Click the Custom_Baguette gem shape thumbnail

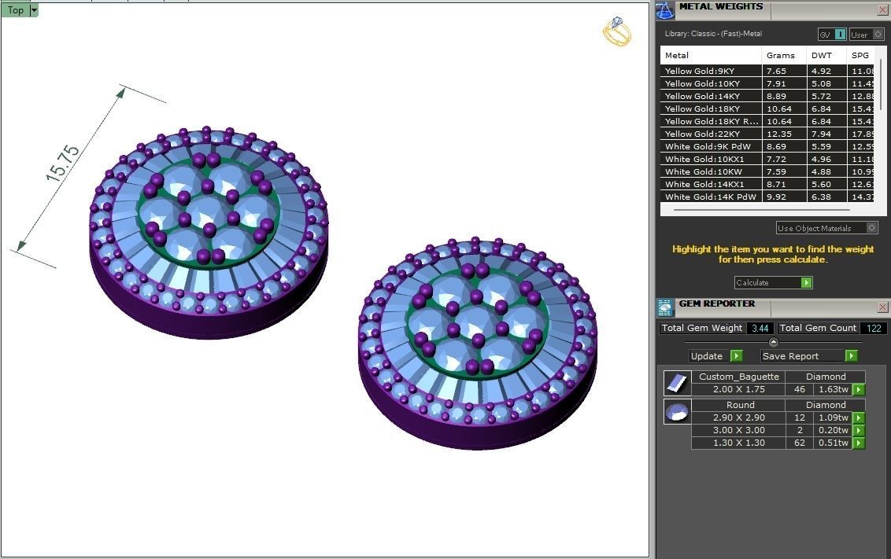[678, 383]
